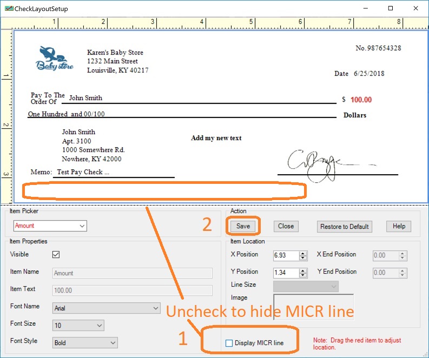
Task: Expand the Font Name dropdown
Action: click(x=106, y=308)
